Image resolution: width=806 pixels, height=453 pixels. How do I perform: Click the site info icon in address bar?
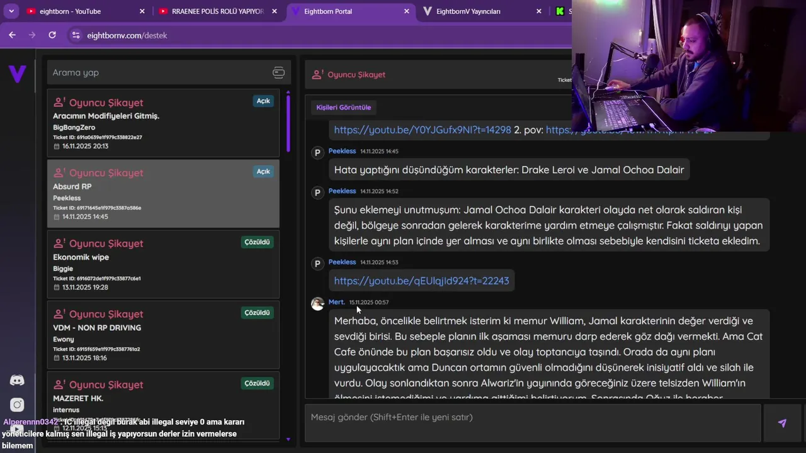click(76, 35)
